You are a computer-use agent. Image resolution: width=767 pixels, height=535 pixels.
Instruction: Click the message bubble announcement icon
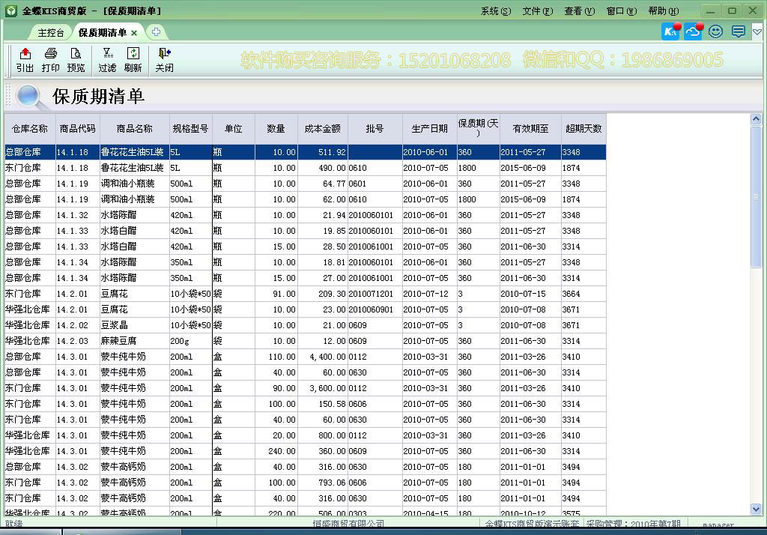(737, 31)
